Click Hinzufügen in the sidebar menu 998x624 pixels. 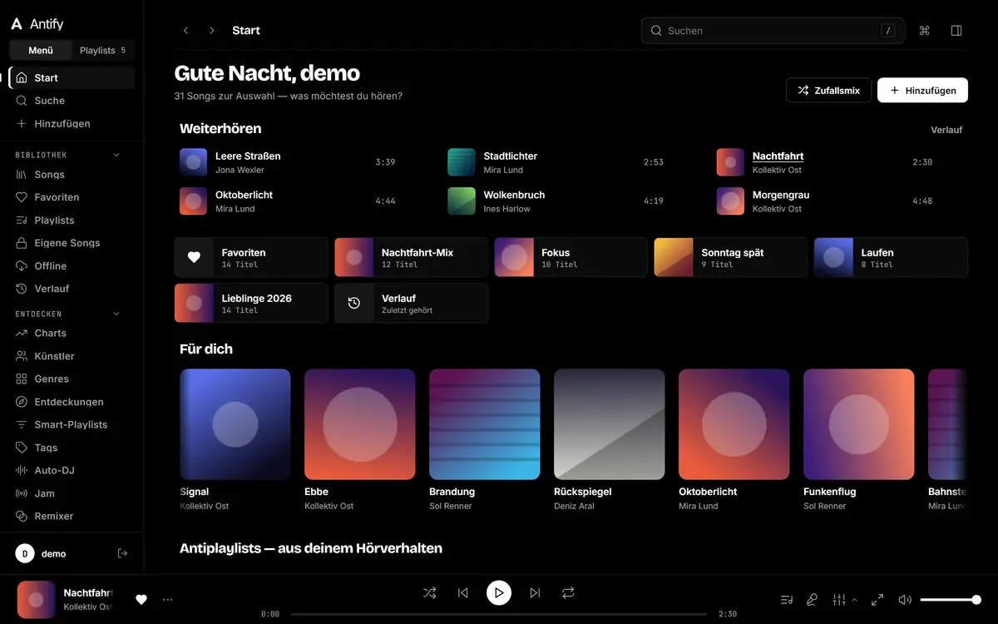tap(72, 123)
